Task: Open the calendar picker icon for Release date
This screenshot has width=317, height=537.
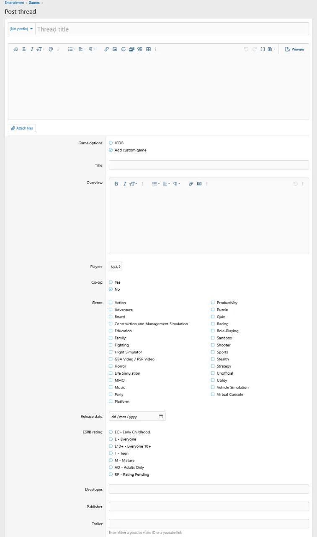Action: (x=161, y=417)
